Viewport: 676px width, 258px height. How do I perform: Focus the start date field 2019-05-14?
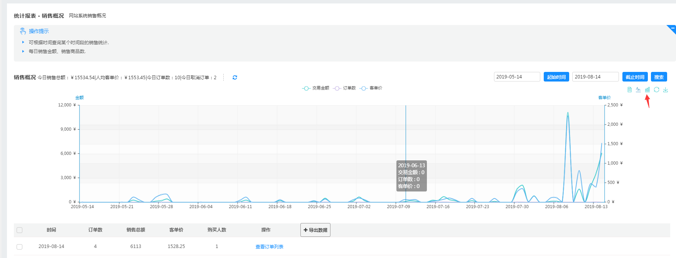coord(517,77)
